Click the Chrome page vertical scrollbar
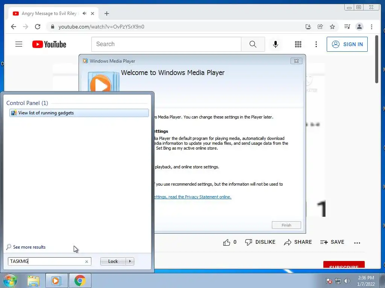The width and height of the screenshot is (385, 288). [x=377, y=59]
